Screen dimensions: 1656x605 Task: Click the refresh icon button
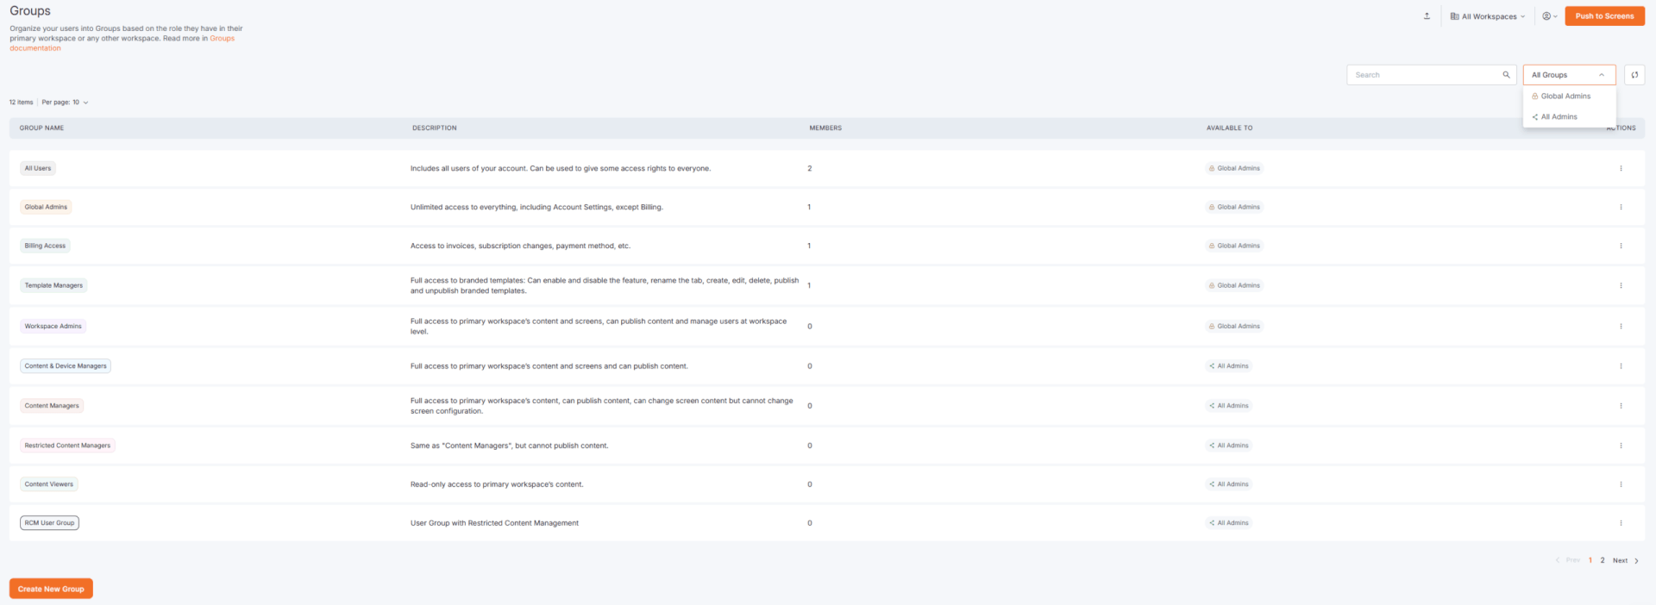[x=1634, y=75]
